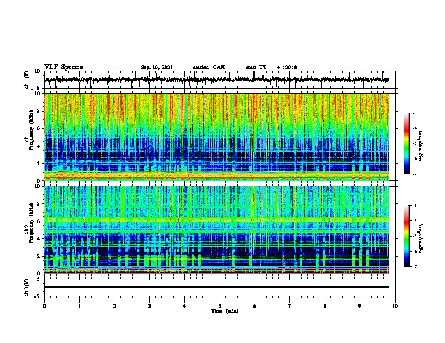Click the ch.1 voltage waveform trace panel

(220, 80)
